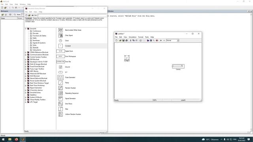Open Web menu in MATLAB window
Viewport: 253px width, 142px height.
click(16, 4)
